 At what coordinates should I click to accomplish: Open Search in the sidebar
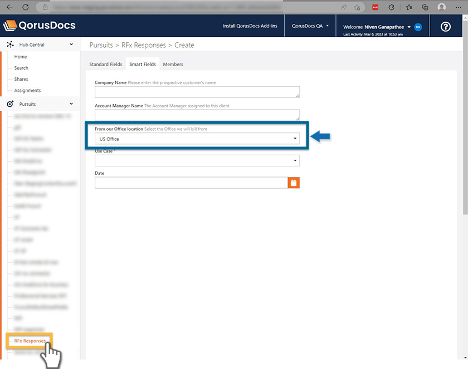(21, 68)
